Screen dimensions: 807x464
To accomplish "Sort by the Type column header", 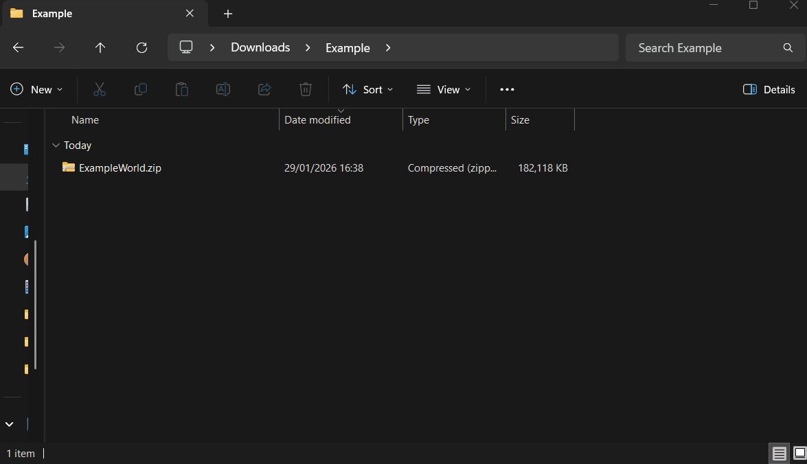I will [x=418, y=120].
